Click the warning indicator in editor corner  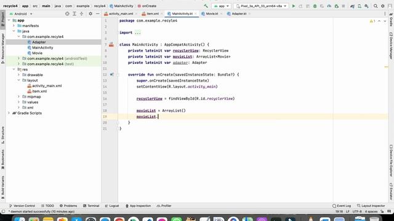372,21
